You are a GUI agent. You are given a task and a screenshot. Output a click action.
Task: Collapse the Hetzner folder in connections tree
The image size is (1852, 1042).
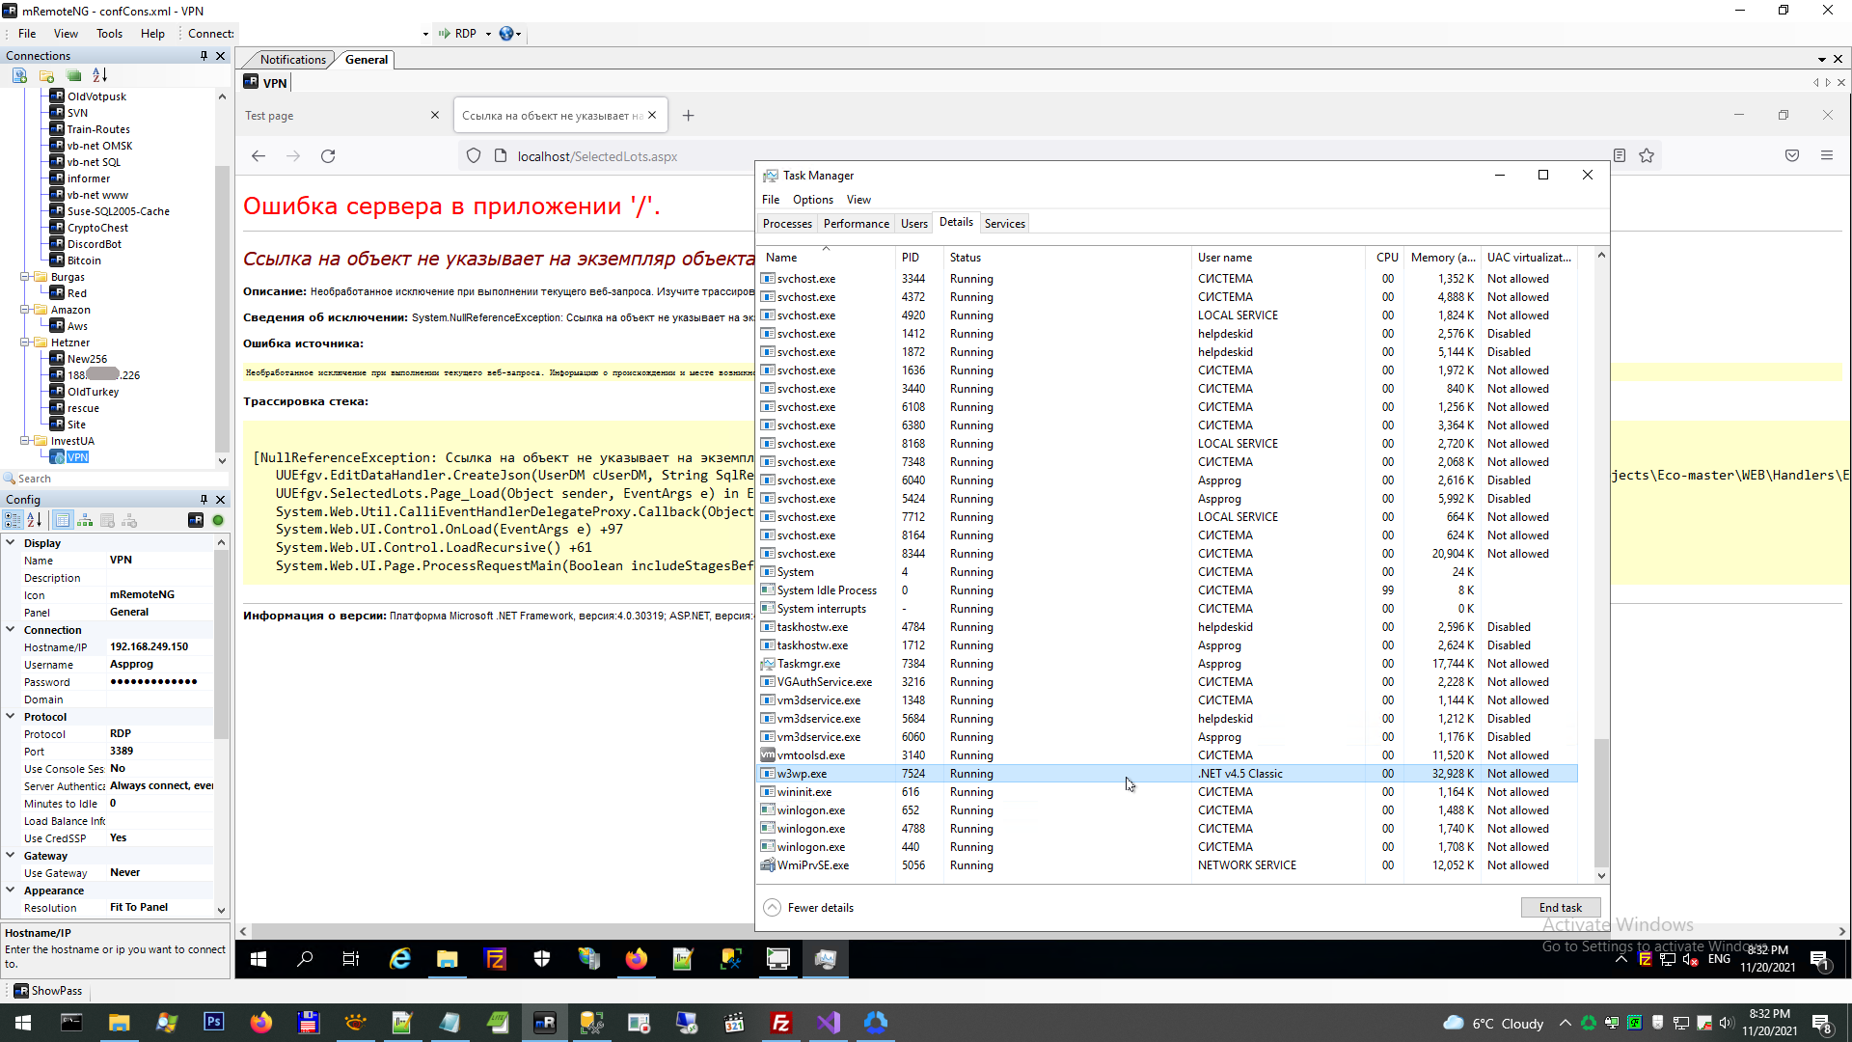25,343
